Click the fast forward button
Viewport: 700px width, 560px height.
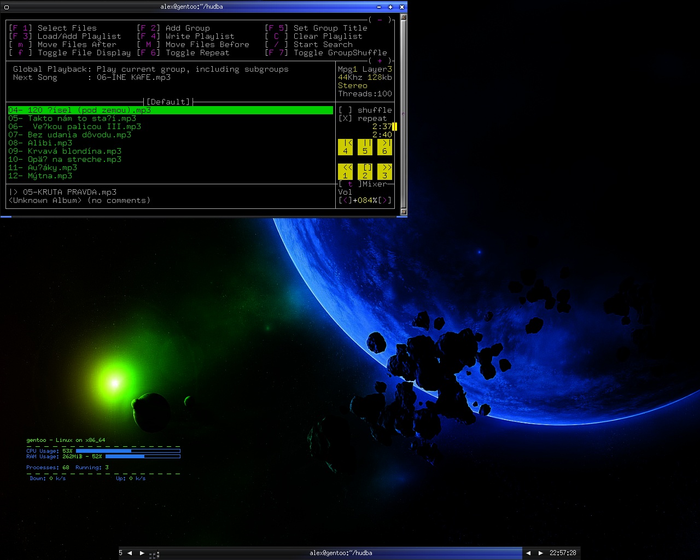384,171
